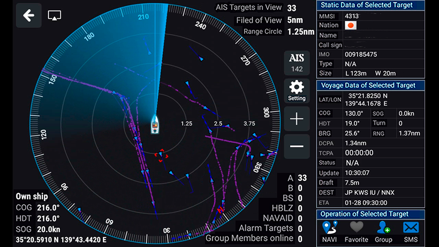The image size is (439, 247).
Task: Open the Setting gear menu
Action: click(x=297, y=90)
